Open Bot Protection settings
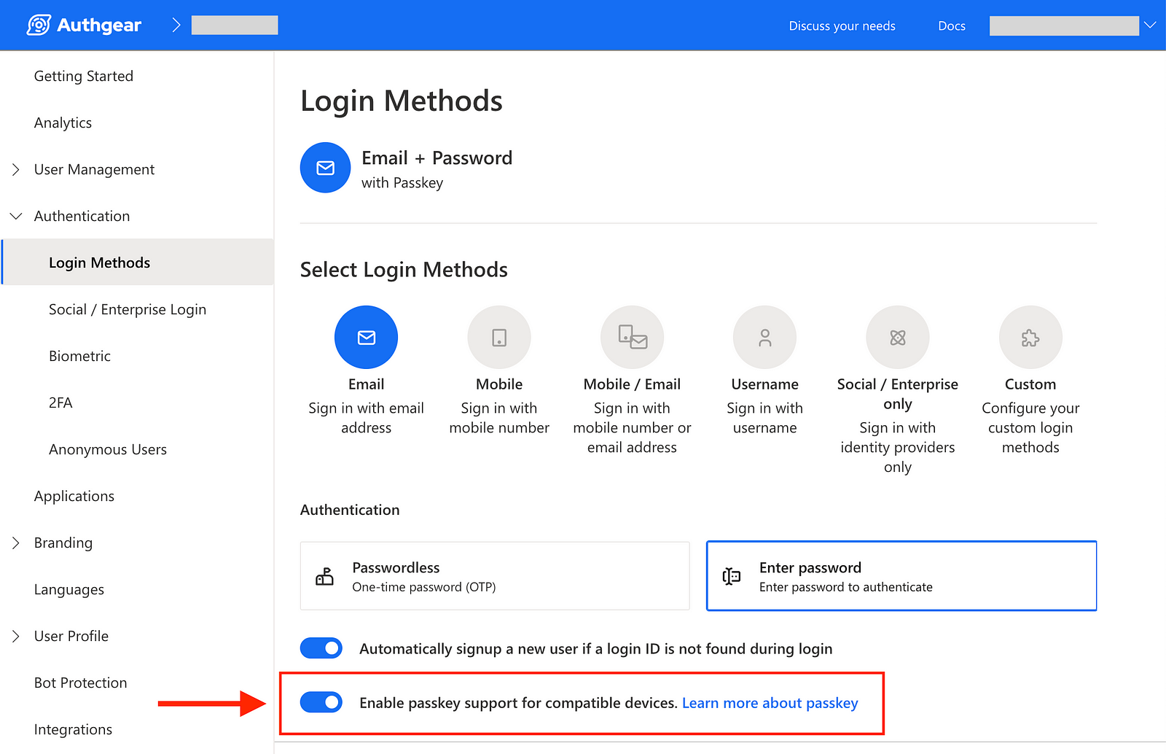The image size is (1166, 754). 81,683
